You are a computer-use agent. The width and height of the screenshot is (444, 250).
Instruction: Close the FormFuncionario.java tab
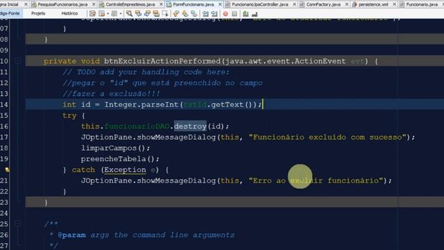point(220,4)
